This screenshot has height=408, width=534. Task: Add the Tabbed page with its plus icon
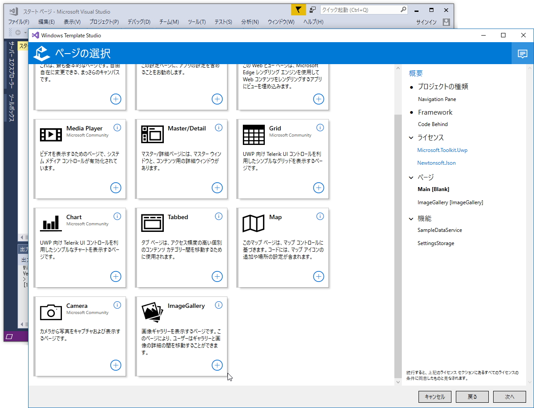[217, 277]
